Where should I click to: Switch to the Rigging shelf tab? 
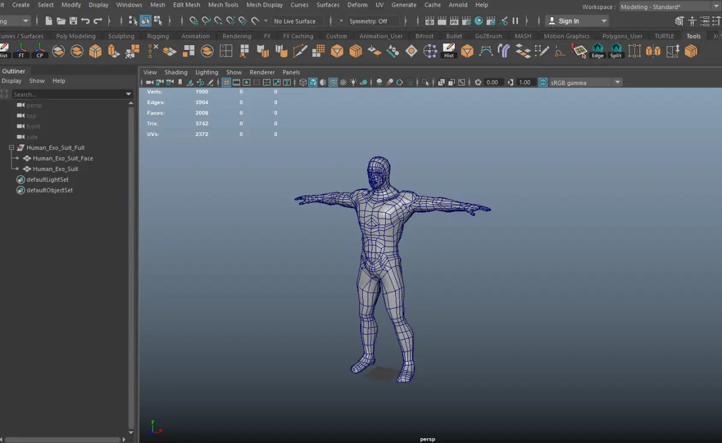pyautogui.click(x=158, y=36)
